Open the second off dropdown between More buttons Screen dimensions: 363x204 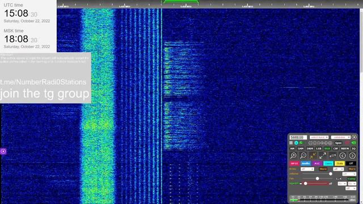point(338,169)
